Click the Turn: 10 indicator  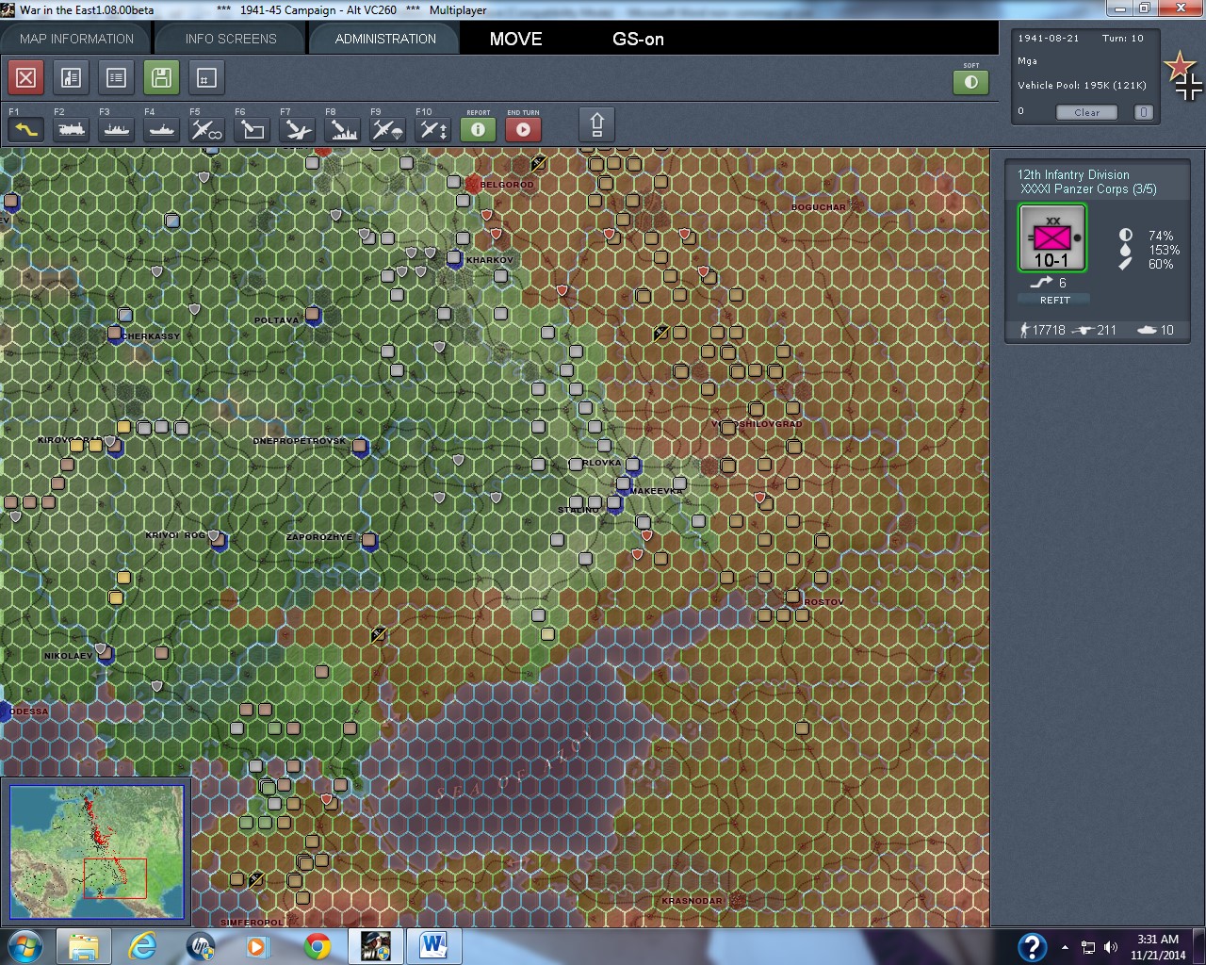[x=1123, y=39]
